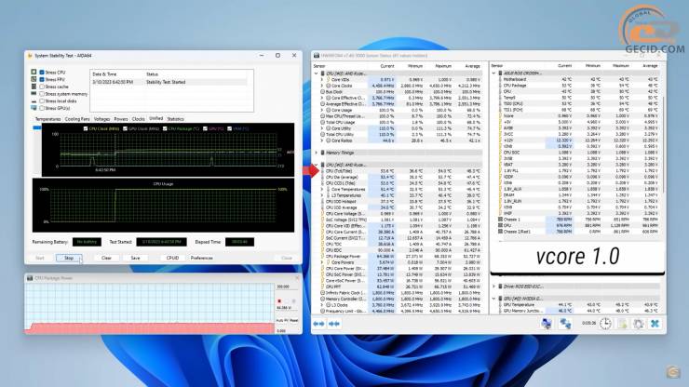The width and height of the screenshot is (689, 387).
Task: Click the red record dot in power graph panel
Action: 279,301
